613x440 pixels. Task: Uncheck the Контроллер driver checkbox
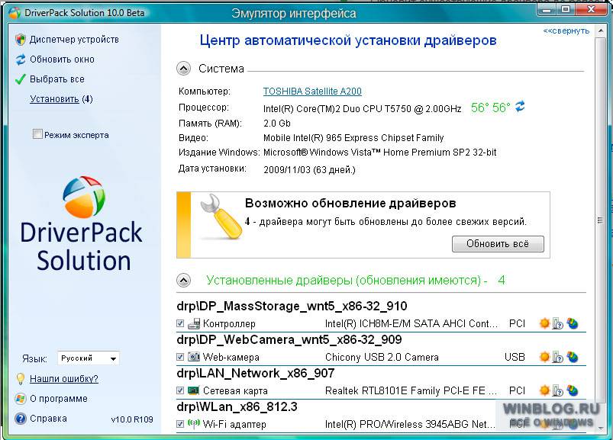point(180,323)
